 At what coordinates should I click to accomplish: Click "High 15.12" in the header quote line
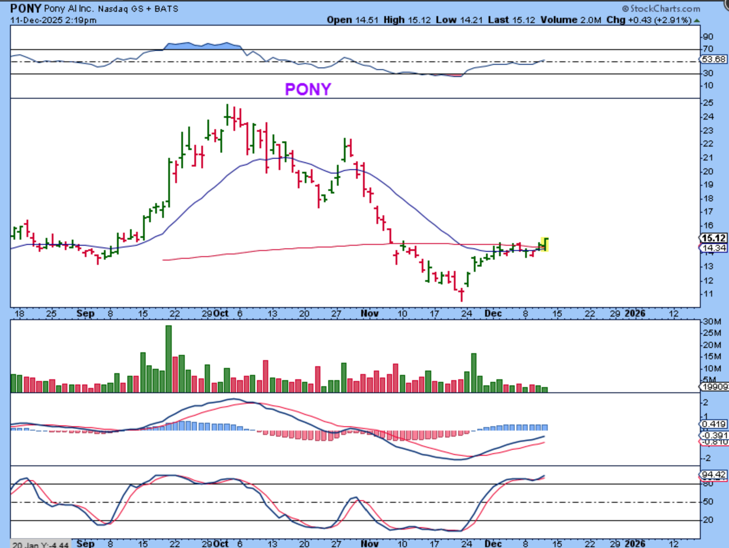pos(407,20)
